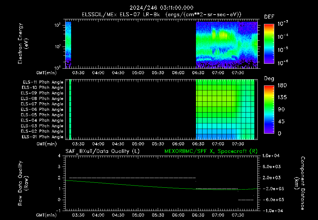This screenshot has height=220, width=318.
Task: Click the GMT(min) label under pitch angle panel
Action: coord(47,144)
